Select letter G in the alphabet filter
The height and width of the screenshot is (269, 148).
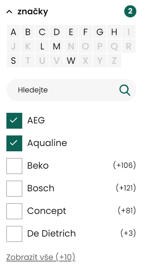(x=100, y=32)
